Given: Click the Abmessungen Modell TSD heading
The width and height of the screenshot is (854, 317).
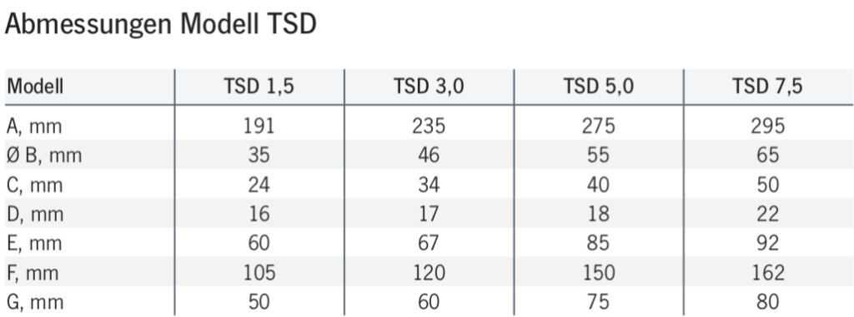Looking at the screenshot, I should (161, 25).
